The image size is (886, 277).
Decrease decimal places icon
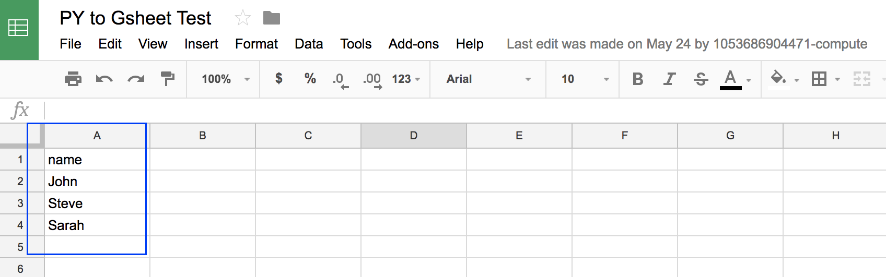pos(341,80)
